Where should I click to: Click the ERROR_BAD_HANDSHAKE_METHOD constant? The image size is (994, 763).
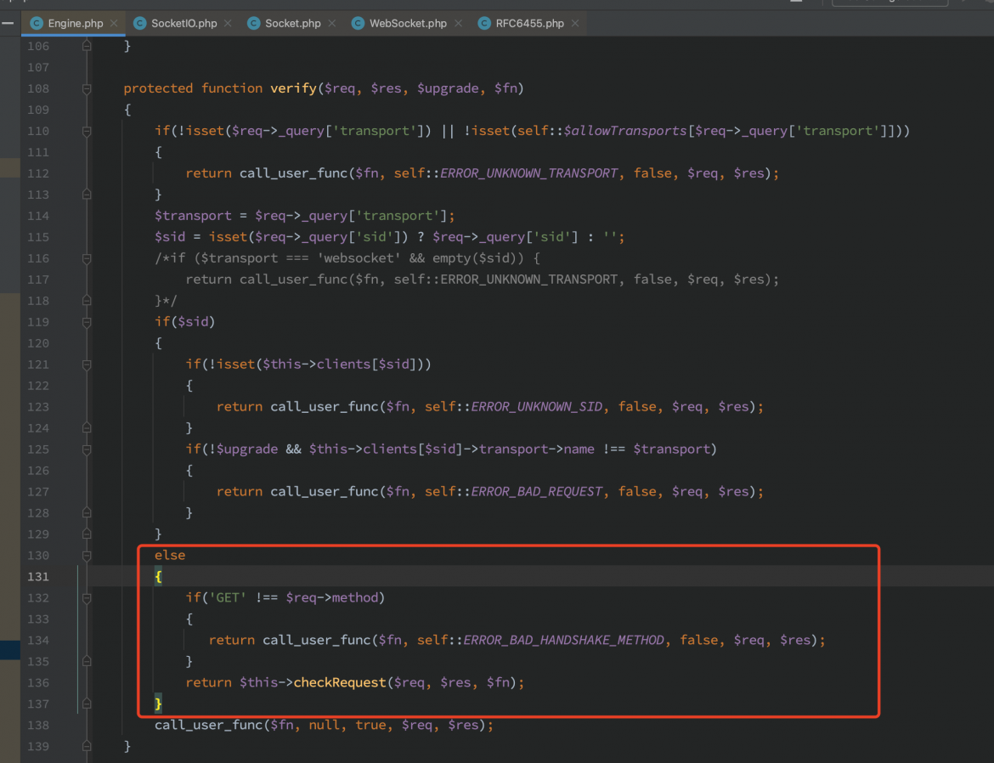[x=563, y=640]
